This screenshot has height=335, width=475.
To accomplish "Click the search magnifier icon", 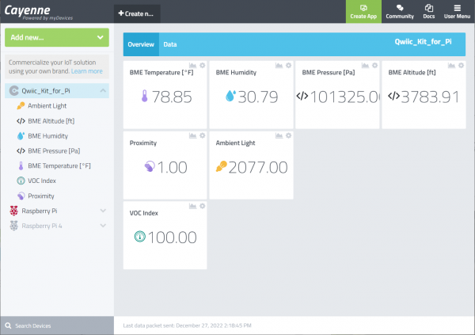I will click(x=8, y=326).
